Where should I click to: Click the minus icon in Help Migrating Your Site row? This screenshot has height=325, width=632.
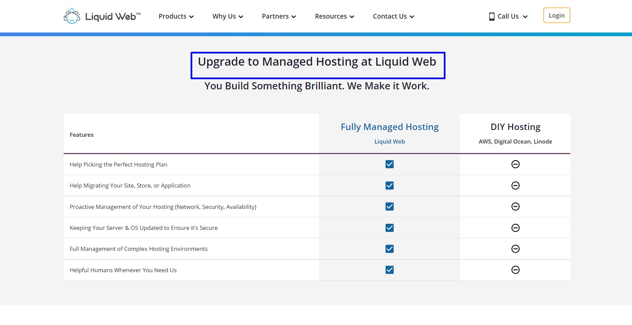click(515, 186)
